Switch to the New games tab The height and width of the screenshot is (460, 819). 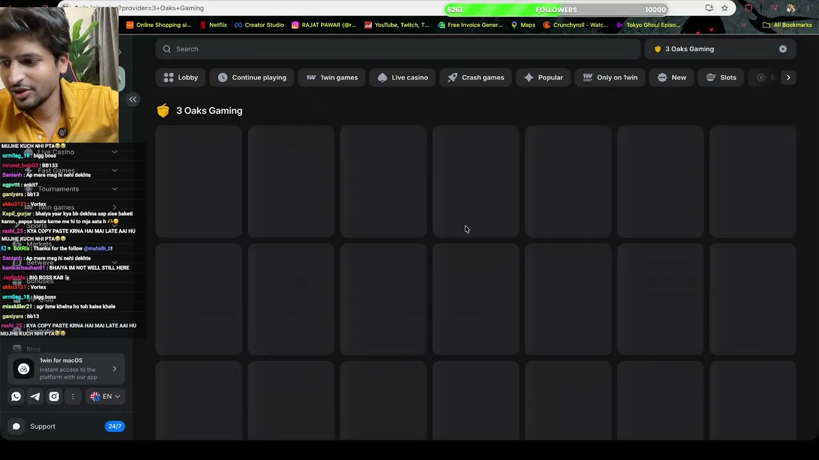[672, 77]
